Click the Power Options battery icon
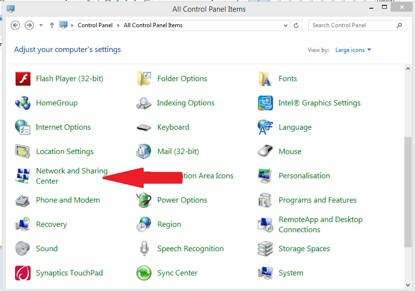Viewport: 415px width, 291px height. pyautogui.click(x=144, y=200)
